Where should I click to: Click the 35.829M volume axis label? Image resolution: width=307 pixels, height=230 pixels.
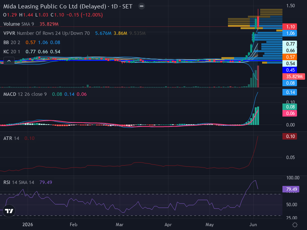[x=294, y=76]
